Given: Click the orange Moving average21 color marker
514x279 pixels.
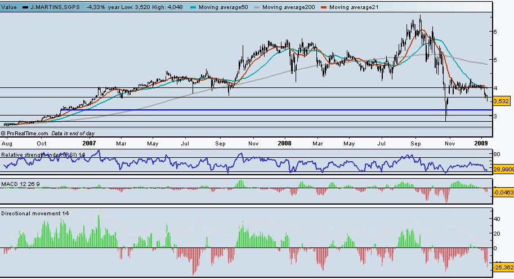Looking at the screenshot, I should coord(324,7).
